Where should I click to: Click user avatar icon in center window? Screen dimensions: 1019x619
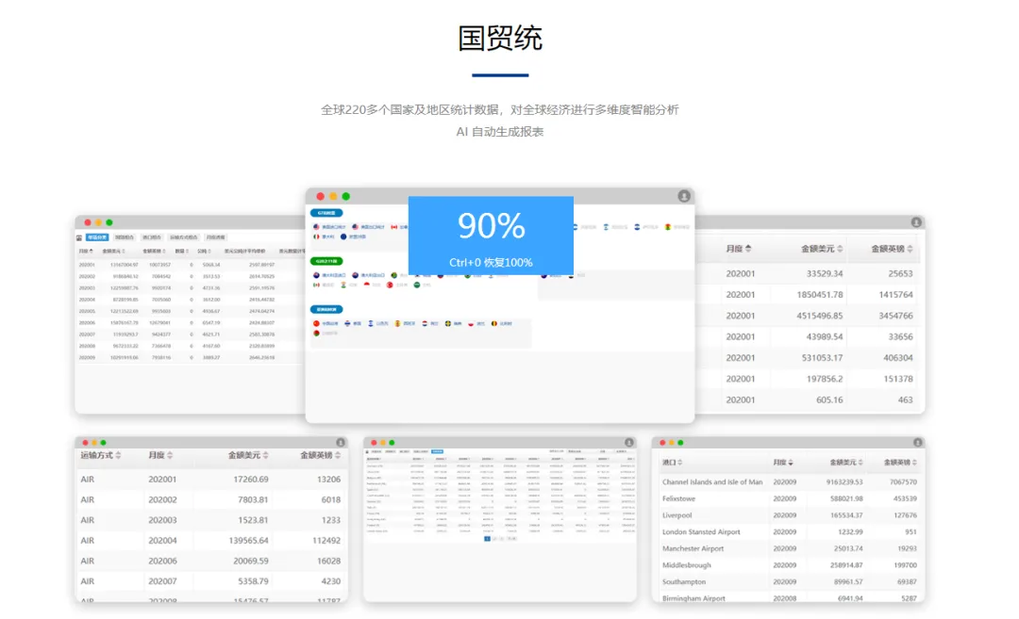684,196
